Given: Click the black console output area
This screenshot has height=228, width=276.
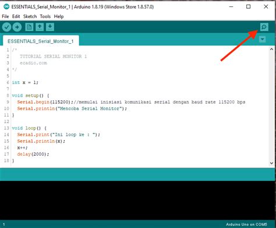Looking at the screenshot, I should point(137,200).
